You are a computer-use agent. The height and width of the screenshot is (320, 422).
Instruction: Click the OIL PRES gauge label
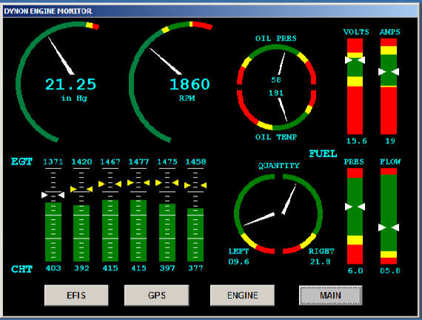point(276,39)
